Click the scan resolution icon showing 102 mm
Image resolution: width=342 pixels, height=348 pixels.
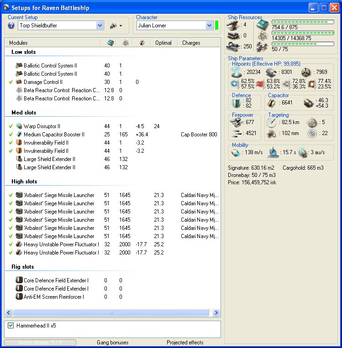click(x=271, y=134)
